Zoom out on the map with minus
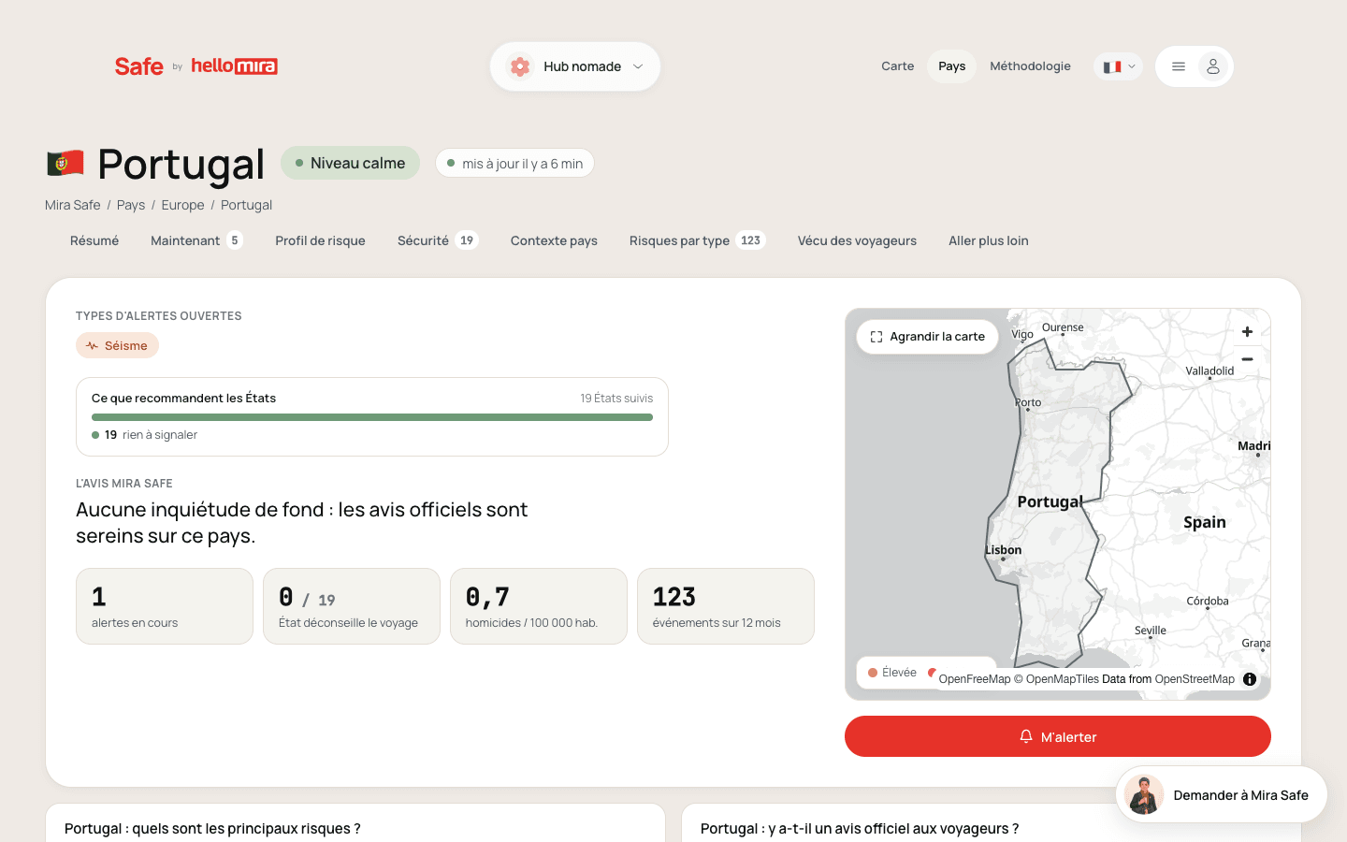Viewport: 1347px width, 842px height. click(1247, 359)
